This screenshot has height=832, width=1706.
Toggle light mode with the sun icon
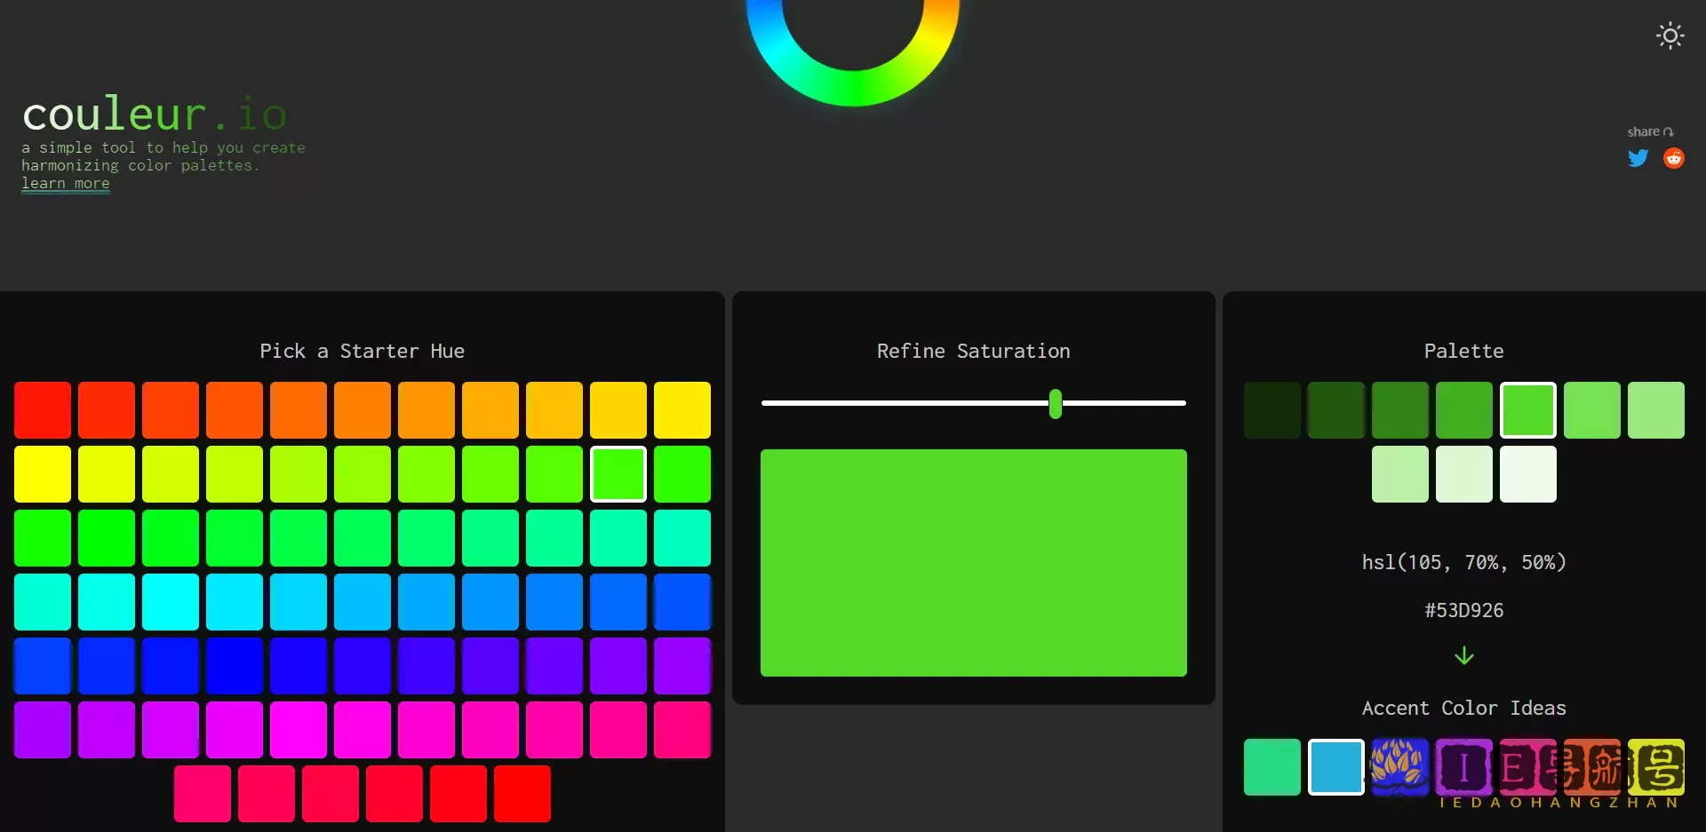[x=1670, y=36]
